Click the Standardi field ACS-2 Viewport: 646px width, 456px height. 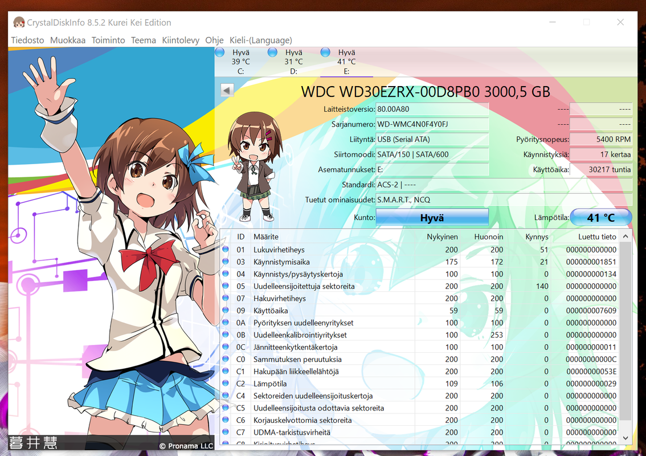504,185
